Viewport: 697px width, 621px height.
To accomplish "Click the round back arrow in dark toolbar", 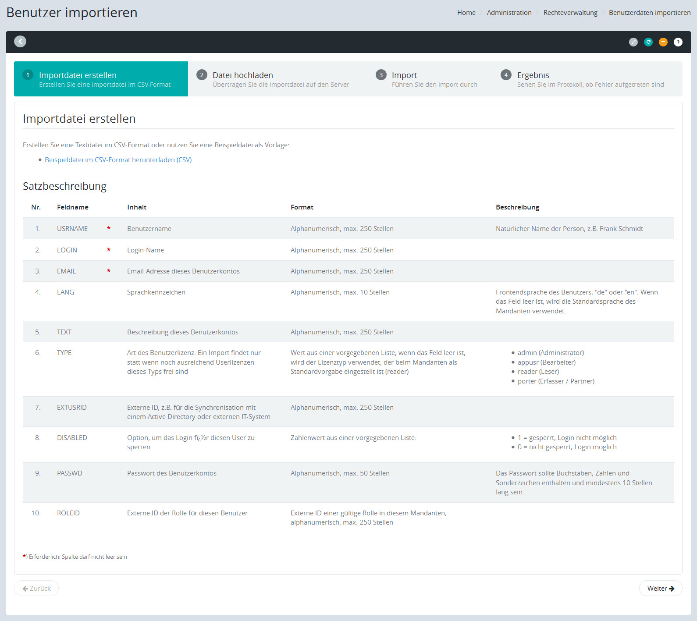I will (x=20, y=42).
